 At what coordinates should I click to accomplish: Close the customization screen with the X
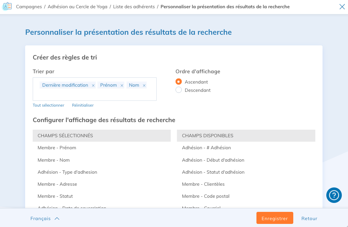coord(342,6)
